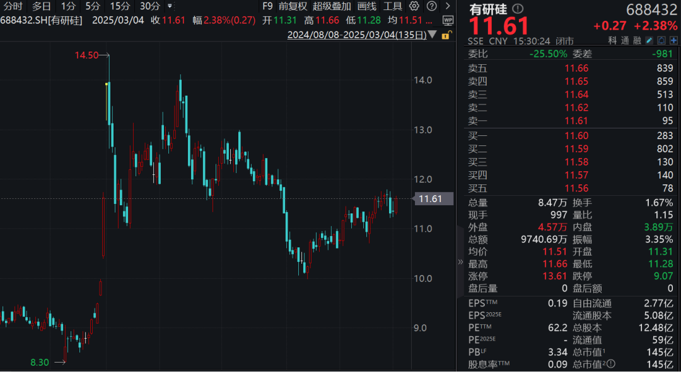Click the F9 deep data button
The height and width of the screenshot is (372, 681).
267,6
